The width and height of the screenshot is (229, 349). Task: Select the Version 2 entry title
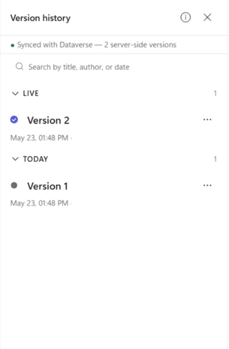point(48,121)
